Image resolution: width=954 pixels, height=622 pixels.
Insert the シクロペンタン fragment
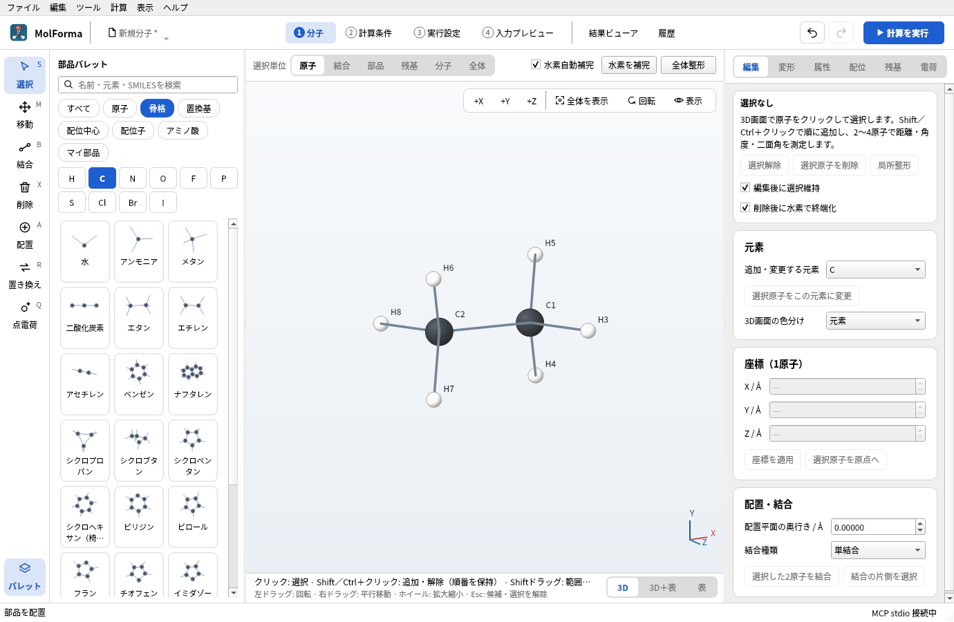(x=193, y=450)
